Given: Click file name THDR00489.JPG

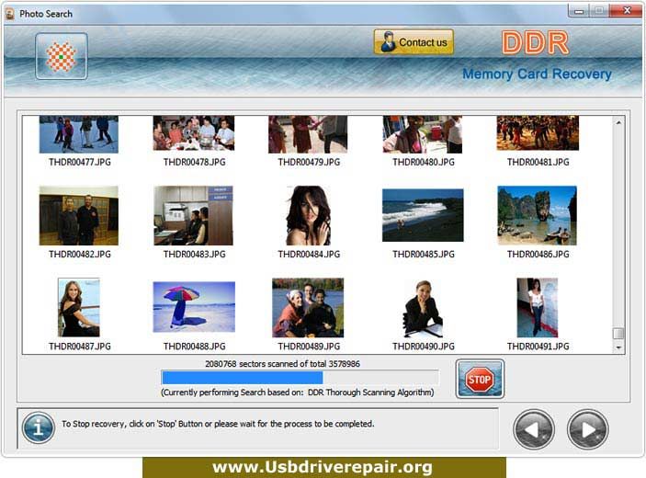Looking at the screenshot, I should click(x=309, y=347).
